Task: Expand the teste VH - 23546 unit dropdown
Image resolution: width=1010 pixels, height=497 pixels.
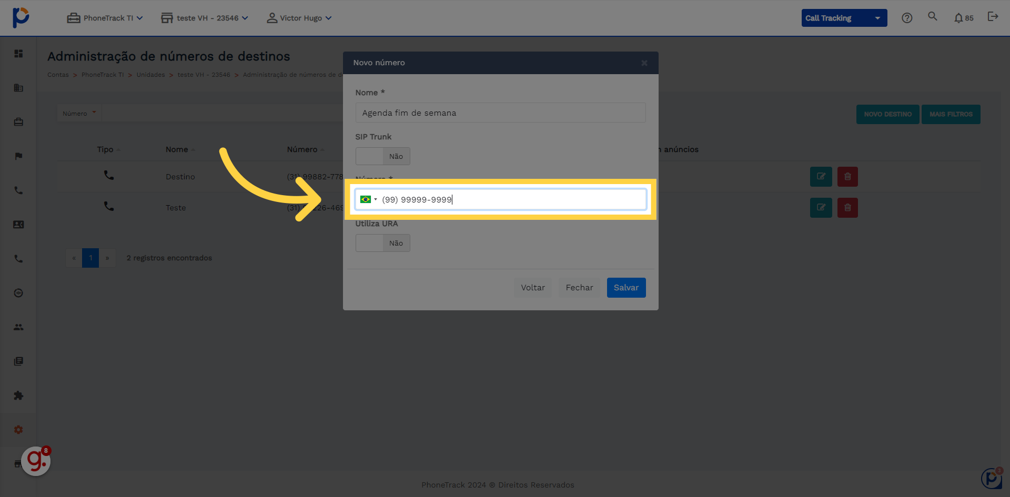Action: tap(205, 18)
